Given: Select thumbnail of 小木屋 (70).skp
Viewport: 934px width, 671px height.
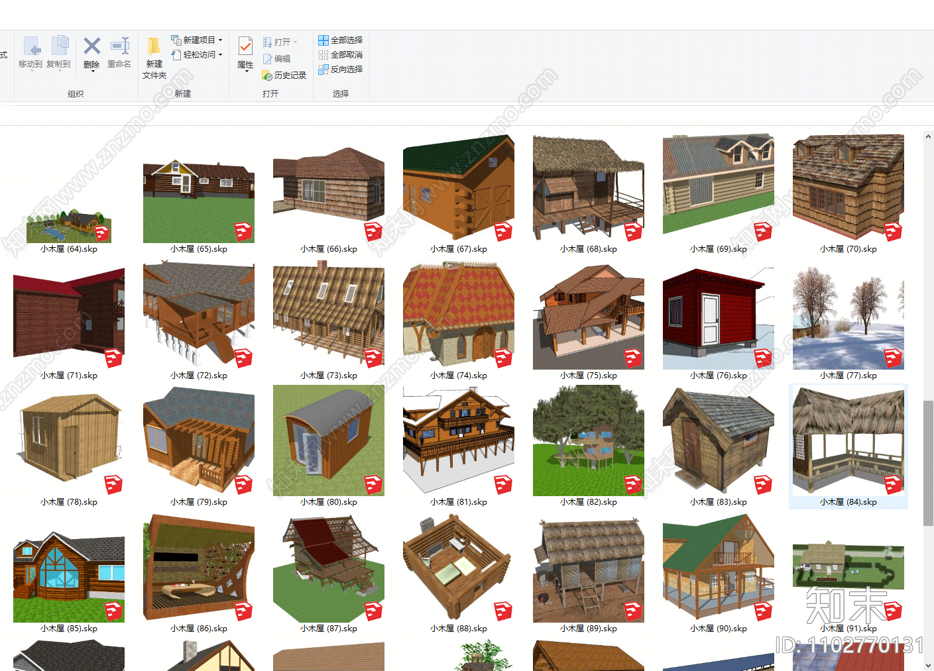Looking at the screenshot, I should (x=848, y=188).
